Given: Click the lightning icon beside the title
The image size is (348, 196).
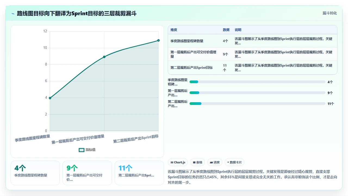Looking at the screenshot, I should pos(13,13).
